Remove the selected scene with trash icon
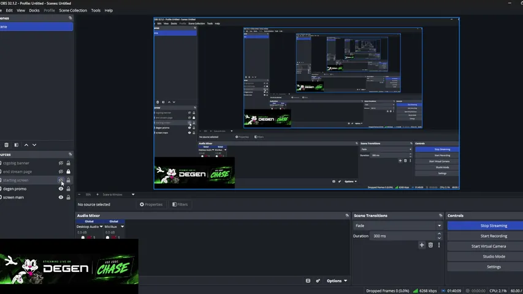 (6, 145)
